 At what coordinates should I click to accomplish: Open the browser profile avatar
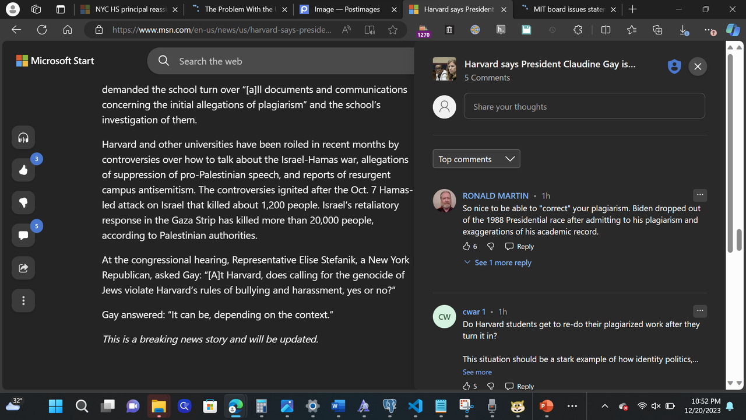coord(12,9)
